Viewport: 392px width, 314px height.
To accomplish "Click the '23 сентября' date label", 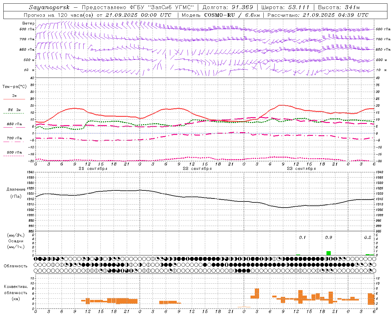I will pyautogui.click(x=301, y=169).
